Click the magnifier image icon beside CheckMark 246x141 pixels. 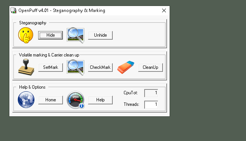coord(76,67)
